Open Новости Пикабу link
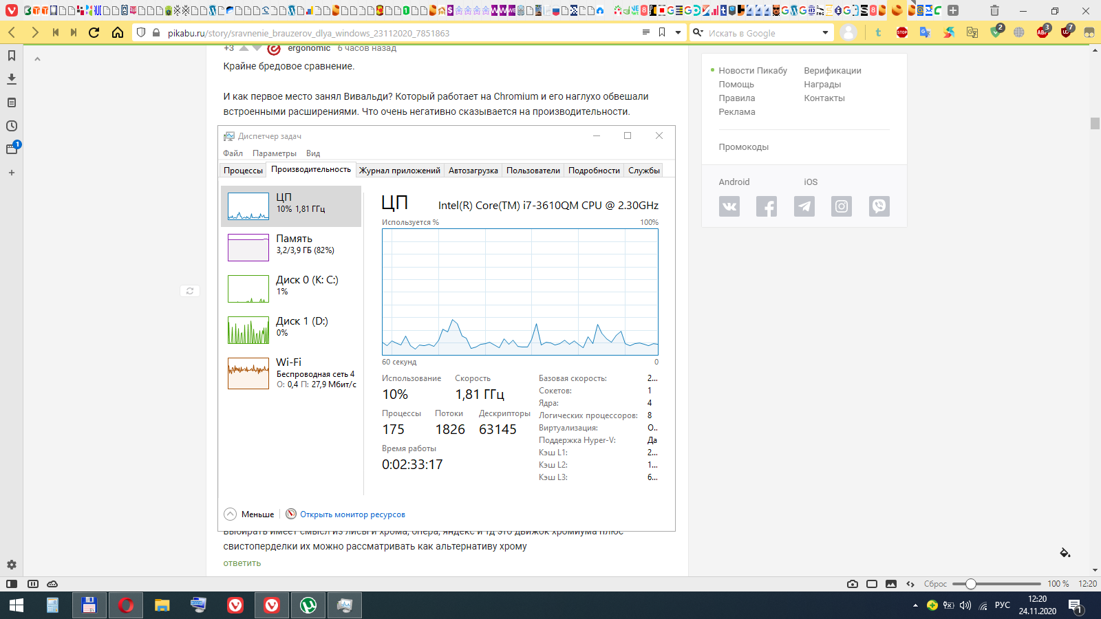Viewport: 1101px width, 619px height. click(753, 70)
